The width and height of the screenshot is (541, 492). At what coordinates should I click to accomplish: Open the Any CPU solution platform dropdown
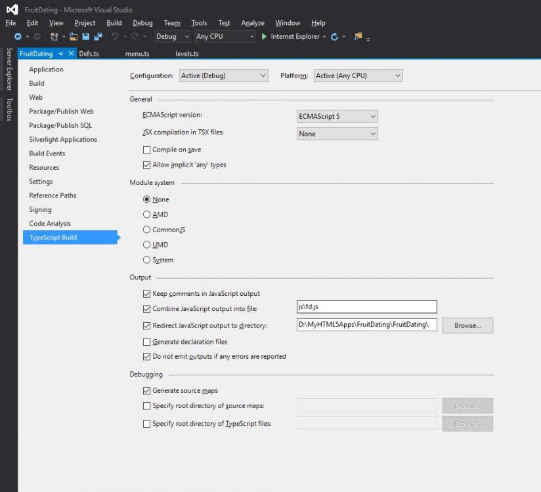(x=225, y=37)
